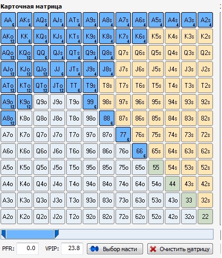Toggle the A8o hand cell

(8, 118)
